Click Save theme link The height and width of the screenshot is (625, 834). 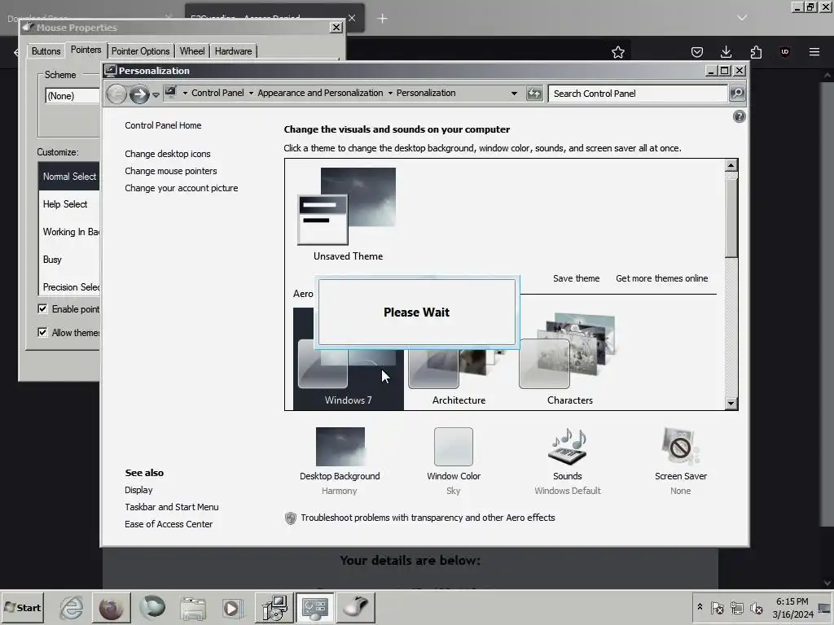click(x=576, y=278)
